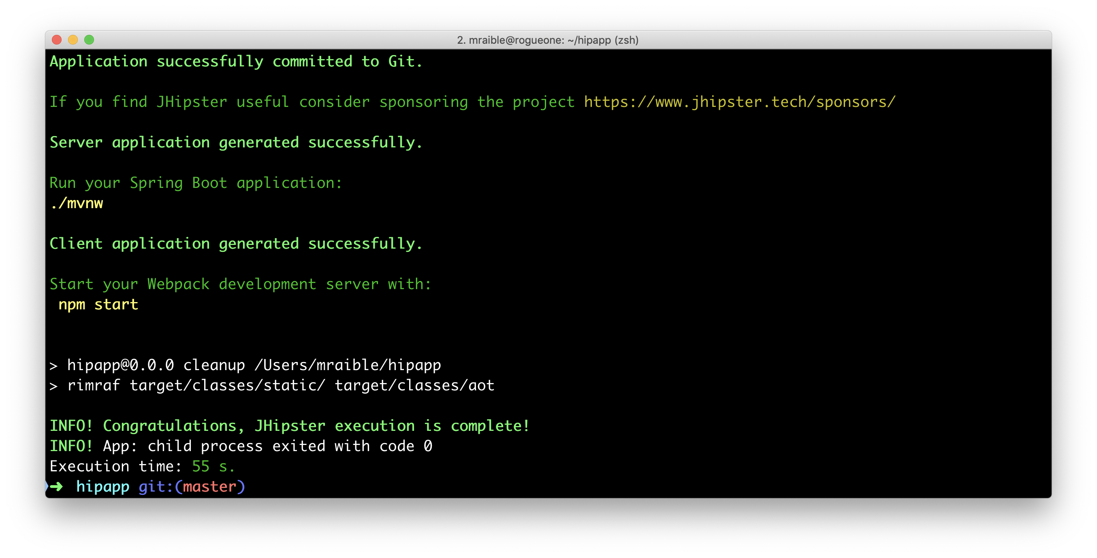Click the hipapp directory name in prompt

click(102, 486)
